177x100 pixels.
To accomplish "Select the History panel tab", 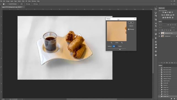I will tap(160, 66).
